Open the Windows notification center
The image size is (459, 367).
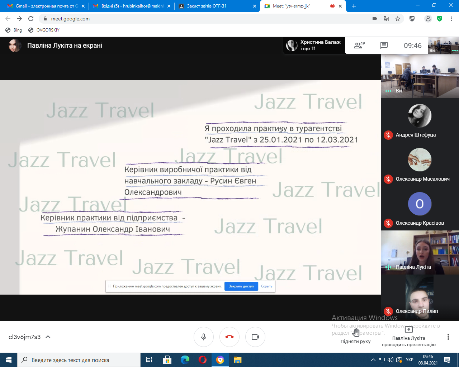(x=447, y=360)
